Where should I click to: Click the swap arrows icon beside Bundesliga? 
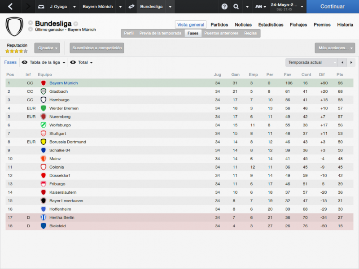[131, 7]
